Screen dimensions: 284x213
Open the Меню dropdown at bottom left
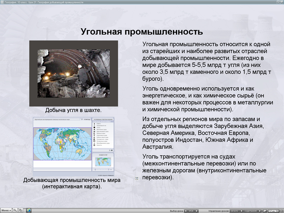tap(6, 209)
